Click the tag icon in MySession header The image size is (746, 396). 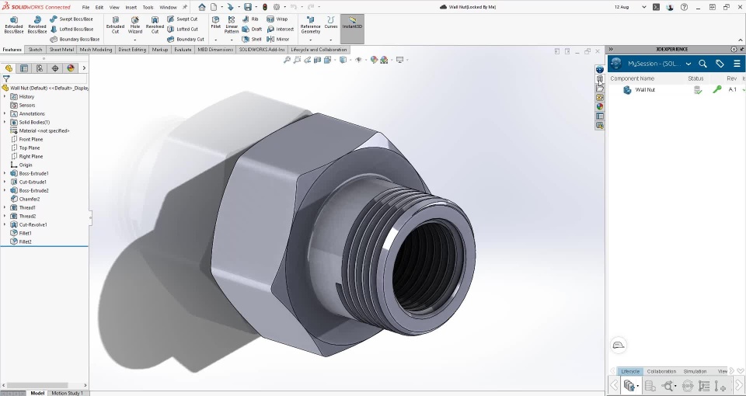[x=720, y=64]
